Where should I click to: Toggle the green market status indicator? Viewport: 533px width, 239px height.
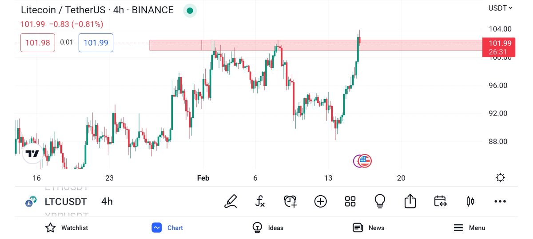pyautogui.click(x=190, y=11)
